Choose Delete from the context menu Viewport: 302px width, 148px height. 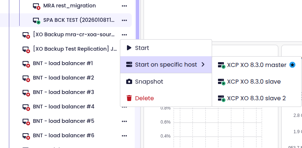click(144, 98)
